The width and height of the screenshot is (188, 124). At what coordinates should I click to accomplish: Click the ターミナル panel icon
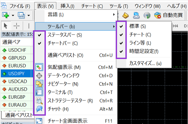pyautogui.click(x=39, y=92)
